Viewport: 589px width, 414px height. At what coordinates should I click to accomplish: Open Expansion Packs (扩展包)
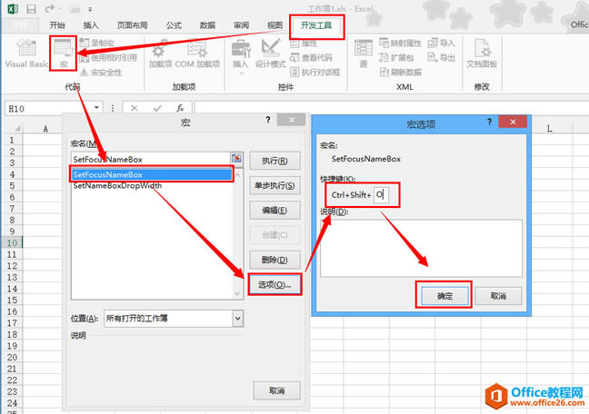click(x=396, y=57)
